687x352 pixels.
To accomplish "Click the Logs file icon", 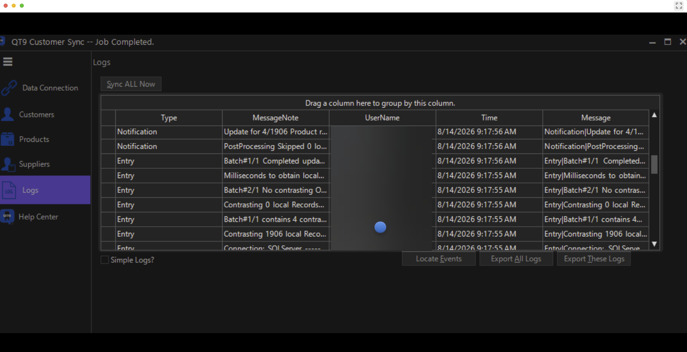I will point(9,190).
